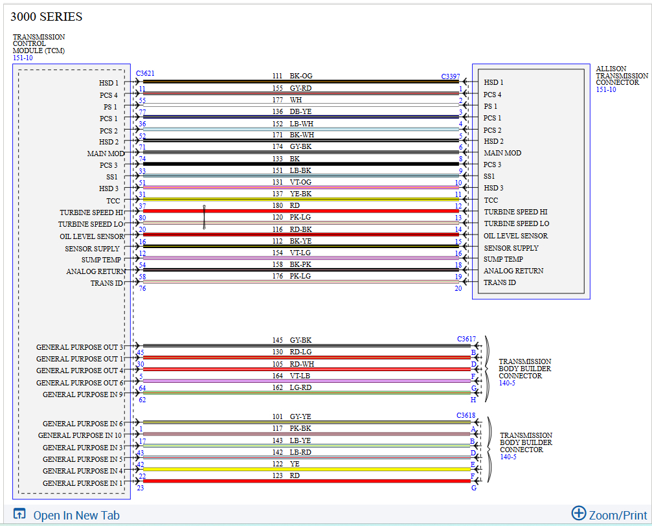Click wire label 105 RD-WH
652x526 pixels.
pyautogui.click(x=293, y=364)
